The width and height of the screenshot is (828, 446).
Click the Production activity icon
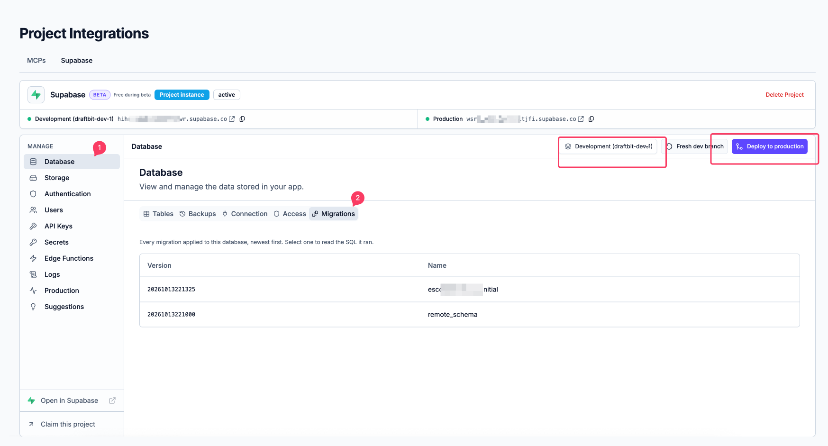point(33,291)
